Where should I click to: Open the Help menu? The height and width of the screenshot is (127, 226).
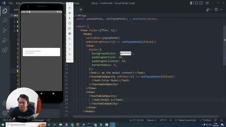[x=77, y=3]
